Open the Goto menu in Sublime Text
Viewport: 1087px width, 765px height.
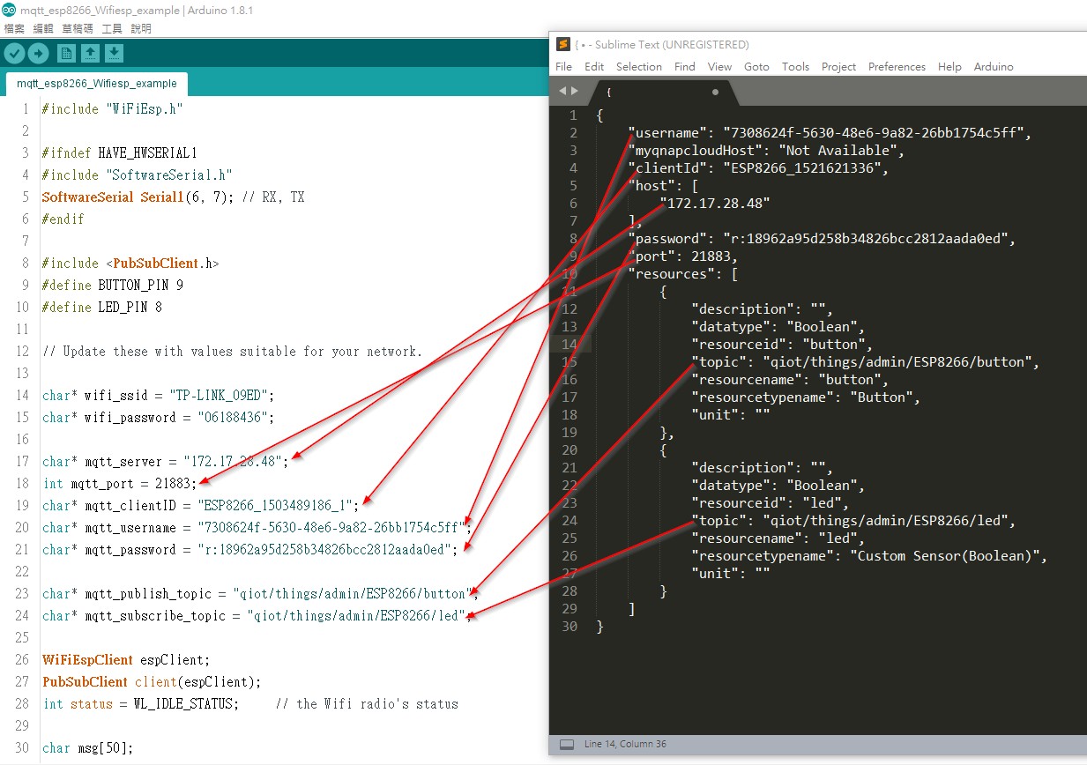click(756, 67)
